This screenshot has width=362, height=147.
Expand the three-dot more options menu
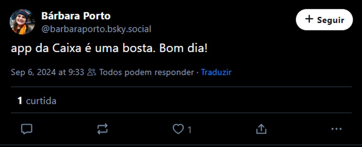[x=336, y=129]
